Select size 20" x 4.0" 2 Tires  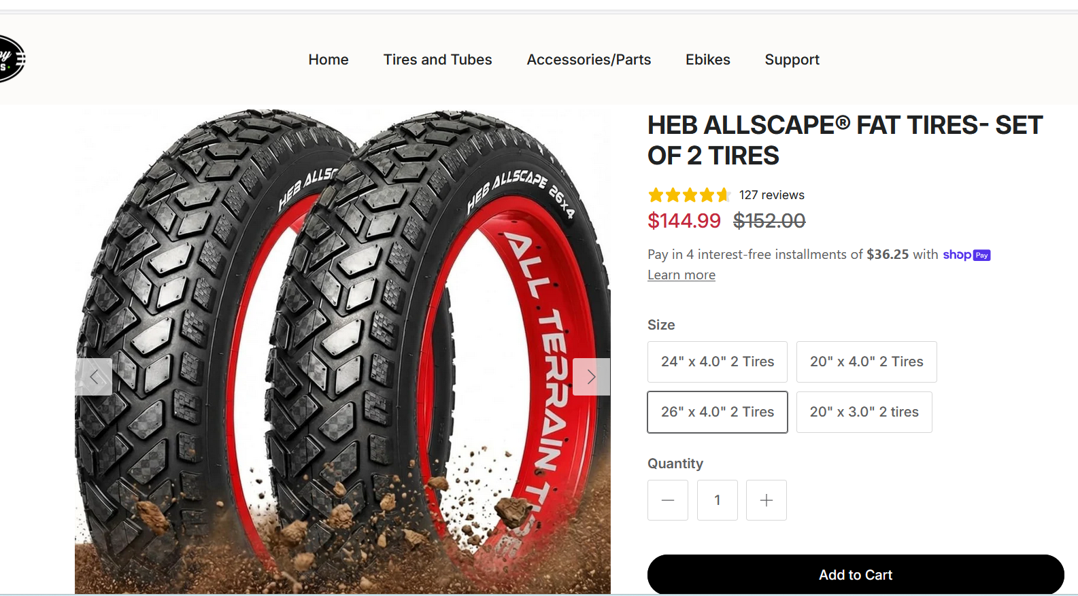coord(866,362)
